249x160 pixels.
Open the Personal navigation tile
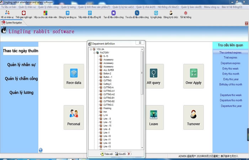pyautogui.click(x=74, y=117)
